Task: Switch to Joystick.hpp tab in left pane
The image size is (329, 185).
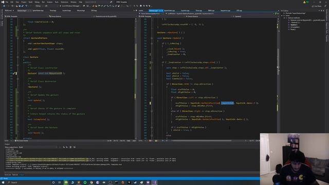Action: click(66, 10)
